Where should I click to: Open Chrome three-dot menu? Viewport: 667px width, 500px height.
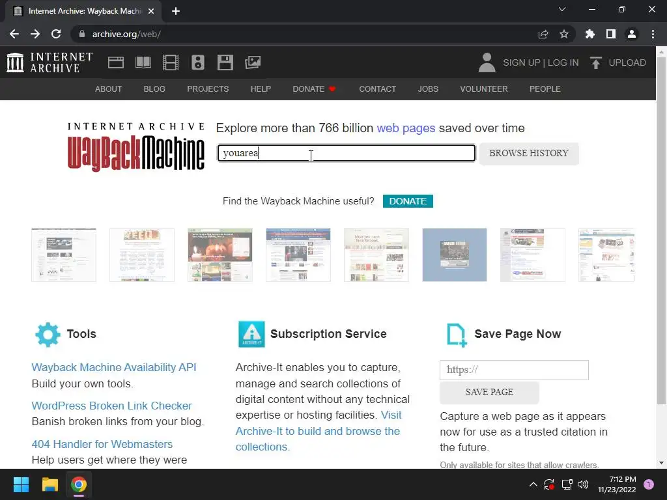pyautogui.click(x=653, y=34)
